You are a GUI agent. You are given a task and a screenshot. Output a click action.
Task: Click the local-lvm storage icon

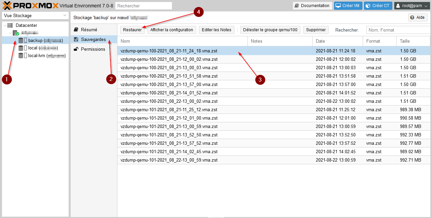pyautogui.click(x=21, y=55)
